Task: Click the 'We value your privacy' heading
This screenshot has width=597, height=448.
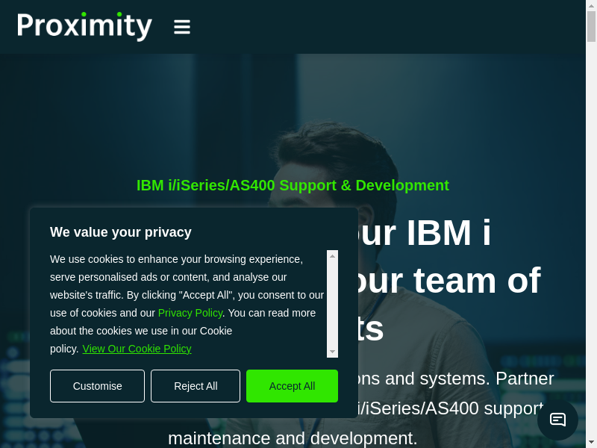Action: click(x=121, y=232)
